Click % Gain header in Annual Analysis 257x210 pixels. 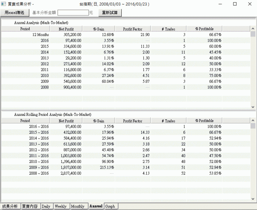99,29
